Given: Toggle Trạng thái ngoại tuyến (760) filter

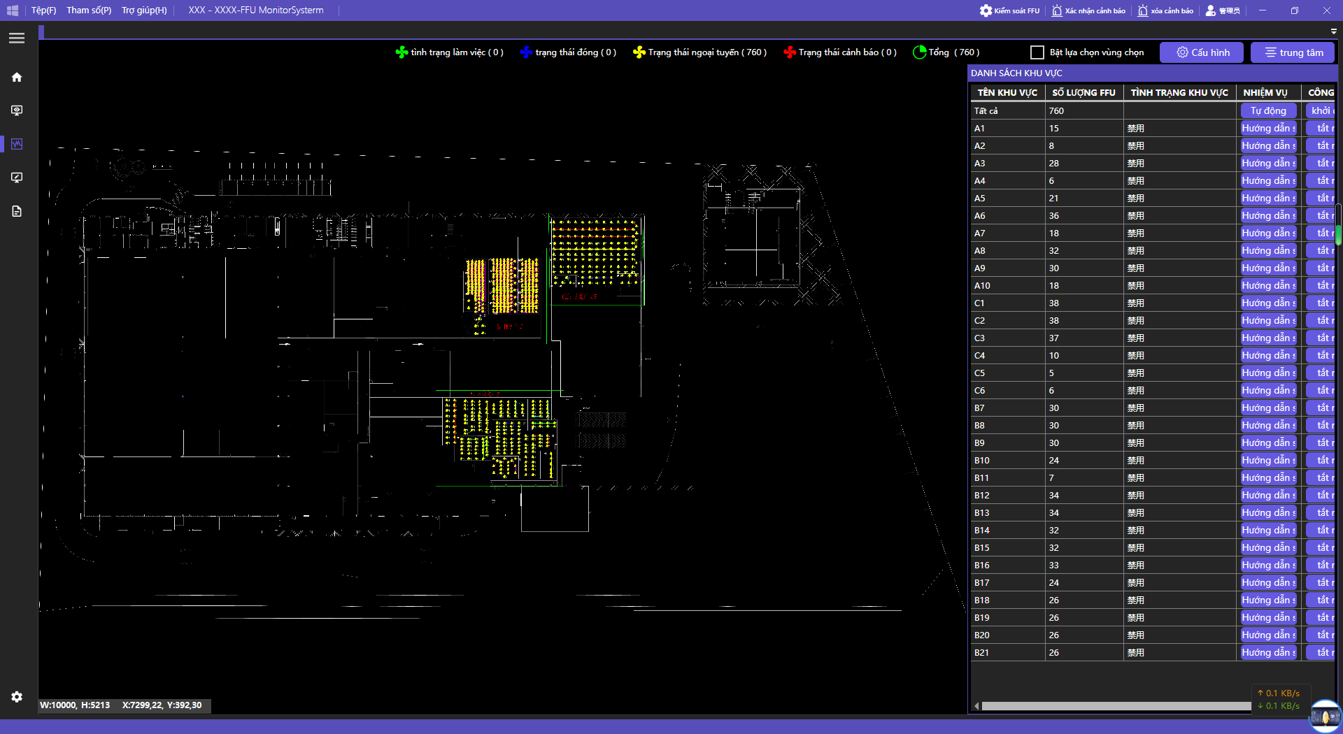Looking at the screenshot, I should click(699, 52).
